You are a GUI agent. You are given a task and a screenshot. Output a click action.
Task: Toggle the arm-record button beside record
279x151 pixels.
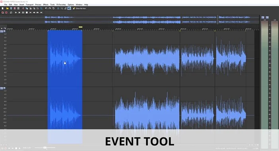[x=2, y=13]
